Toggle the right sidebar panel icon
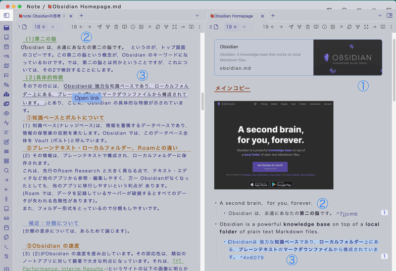The height and width of the screenshot is (271, 396). pos(389,16)
